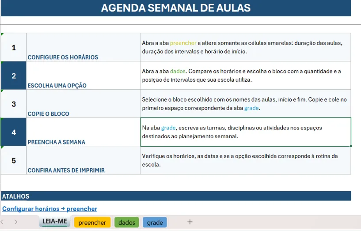Select step number 3 cell
The width and height of the screenshot is (361, 231).
(x=14, y=104)
